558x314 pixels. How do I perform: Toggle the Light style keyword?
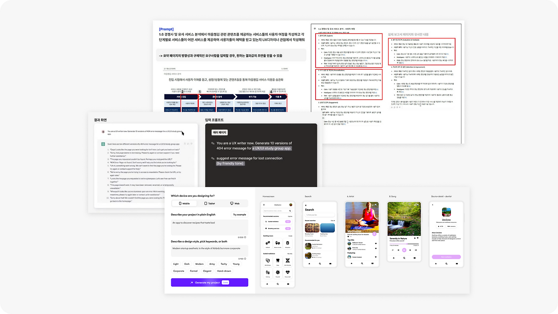pos(176,264)
